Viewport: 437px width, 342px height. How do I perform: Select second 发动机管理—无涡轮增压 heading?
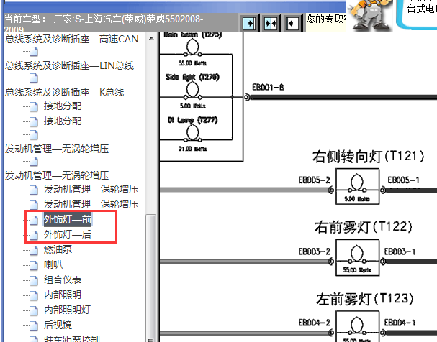pos(57,175)
